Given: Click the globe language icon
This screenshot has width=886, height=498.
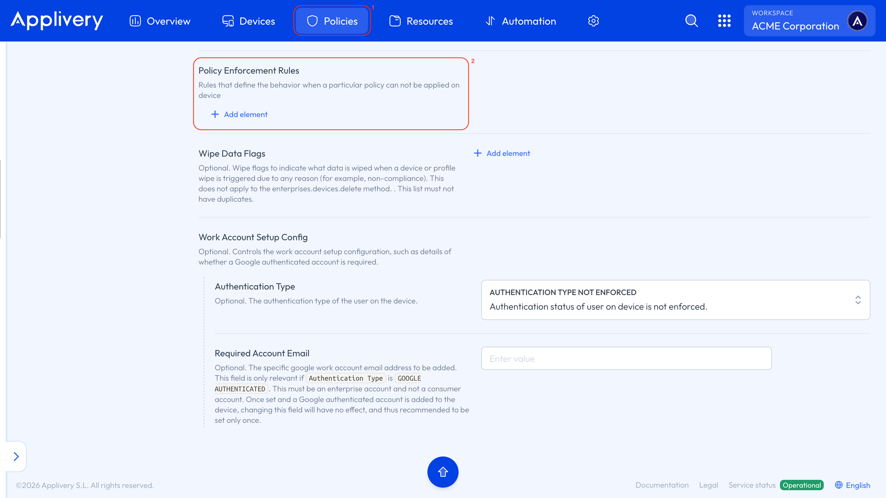Looking at the screenshot, I should tap(839, 485).
